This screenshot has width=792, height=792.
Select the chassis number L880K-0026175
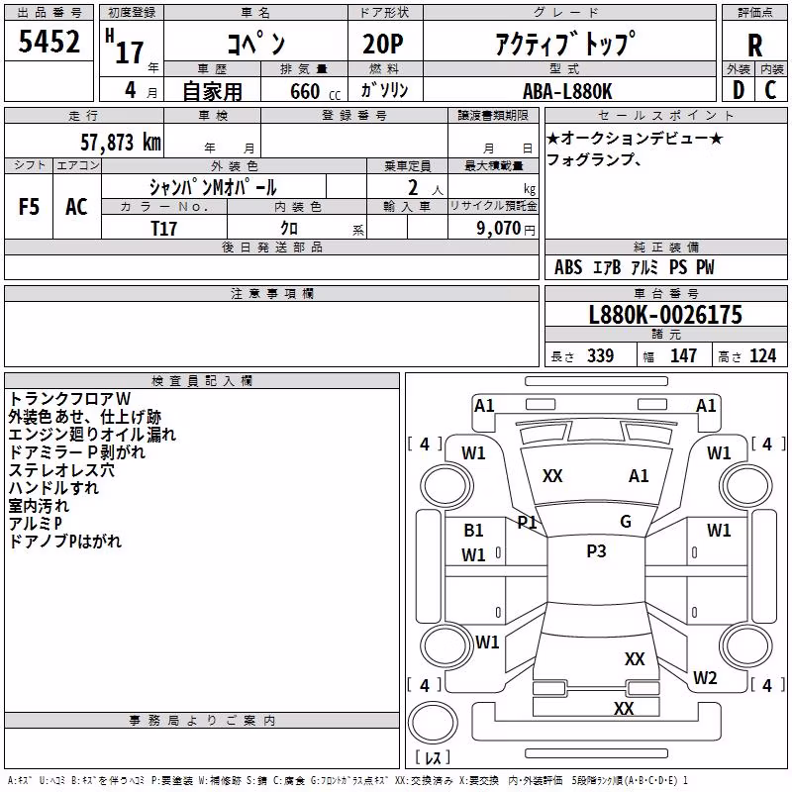tap(665, 315)
